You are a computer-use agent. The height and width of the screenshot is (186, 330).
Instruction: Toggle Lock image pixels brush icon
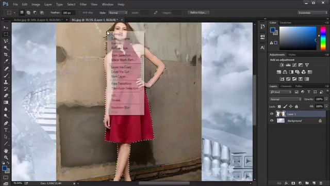[x=285, y=106]
